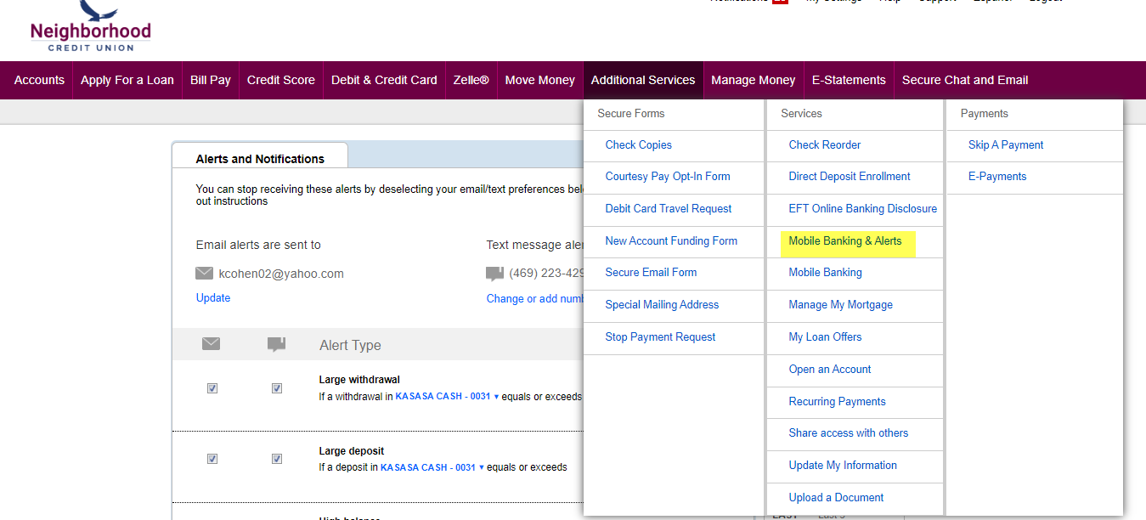
Task: Open the New Account Funding Form
Action: pyautogui.click(x=671, y=240)
